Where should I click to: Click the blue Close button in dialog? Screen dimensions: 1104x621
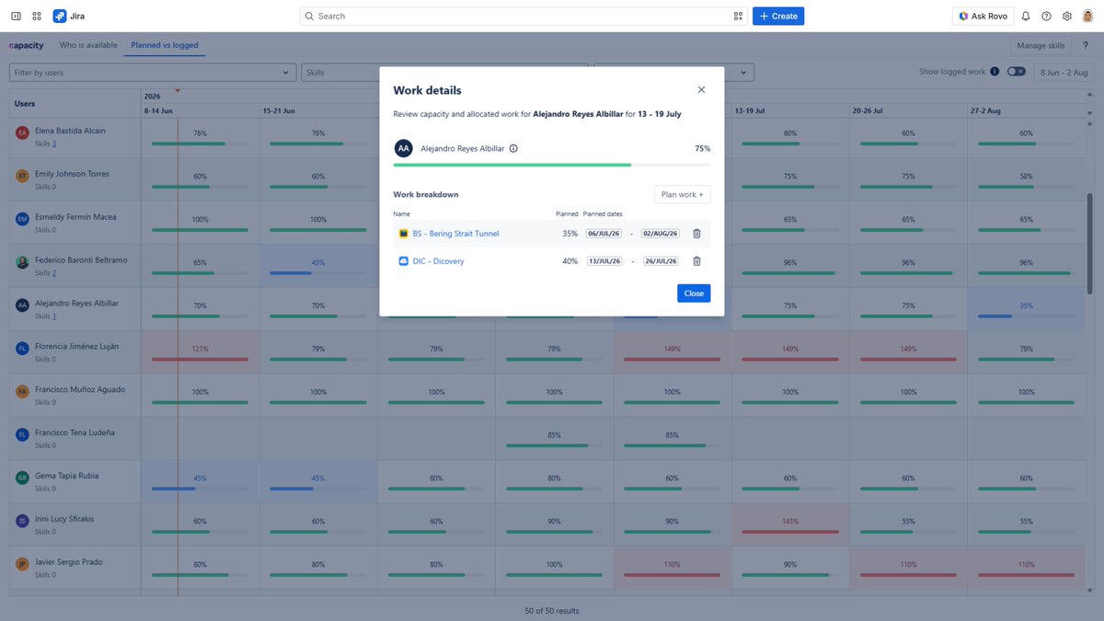click(694, 293)
